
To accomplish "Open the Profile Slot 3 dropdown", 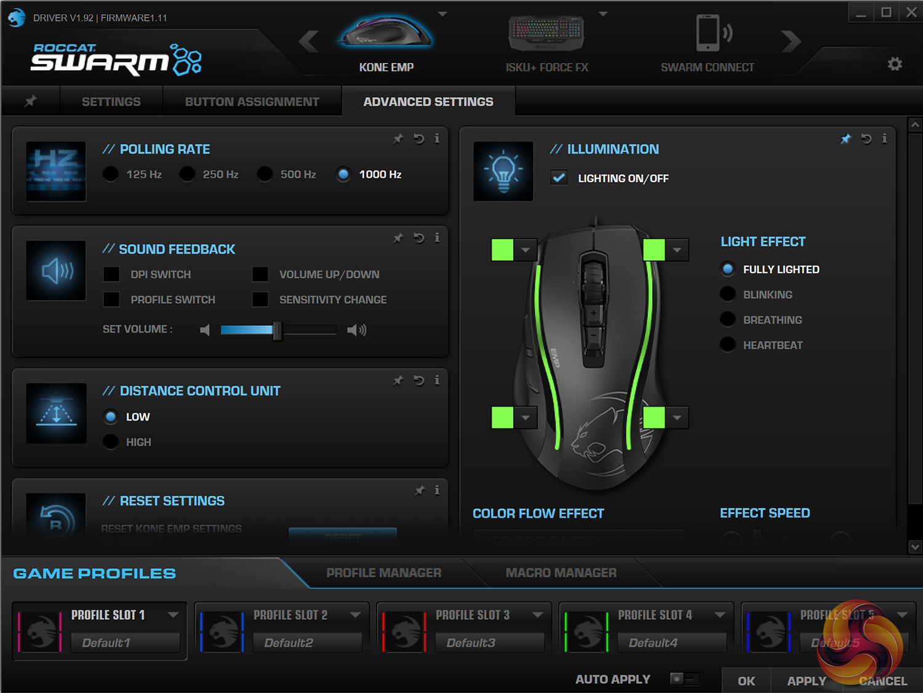I will pyautogui.click(x=538, y=615).
